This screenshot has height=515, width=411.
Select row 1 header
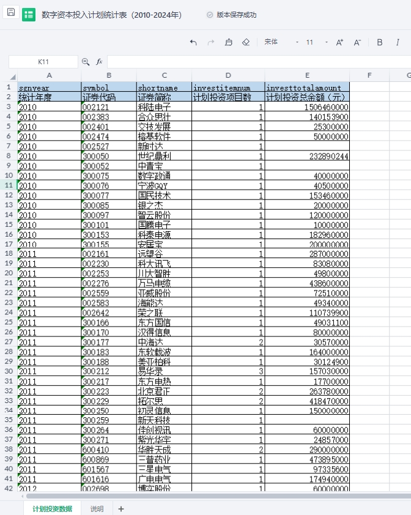click(9, 87)
